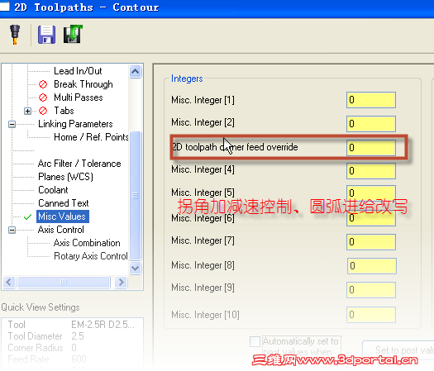434x371 pixels.
Task: Click the Integers group label
Action: click(x=187, y=78)
